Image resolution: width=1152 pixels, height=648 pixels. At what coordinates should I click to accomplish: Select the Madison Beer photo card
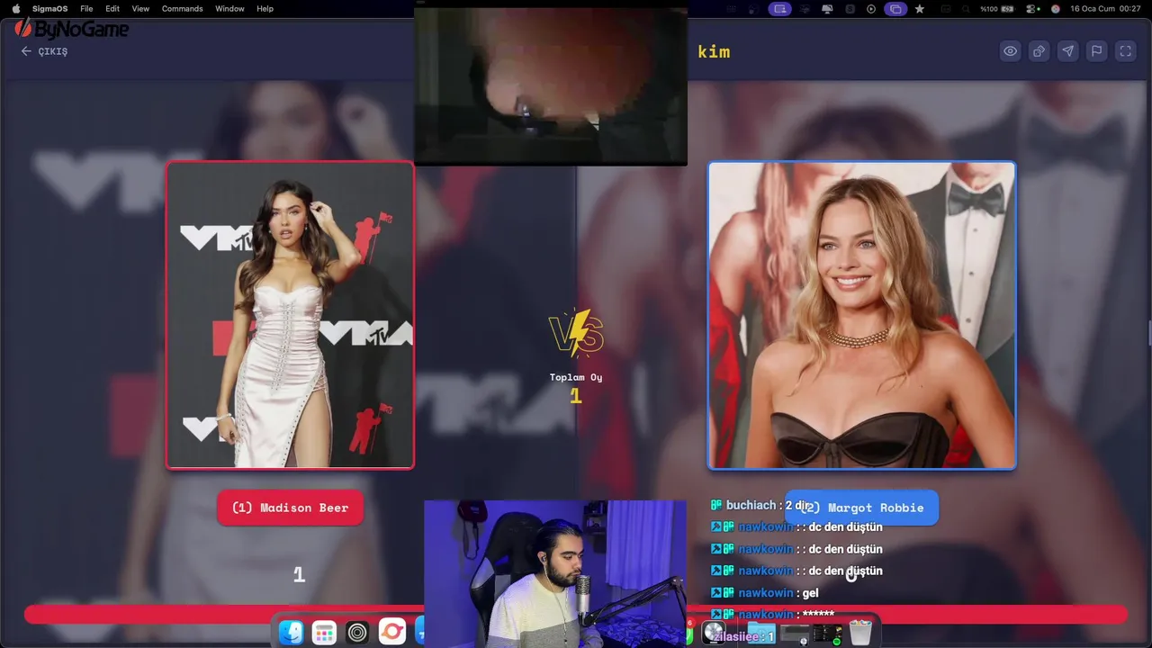point(290,315)
